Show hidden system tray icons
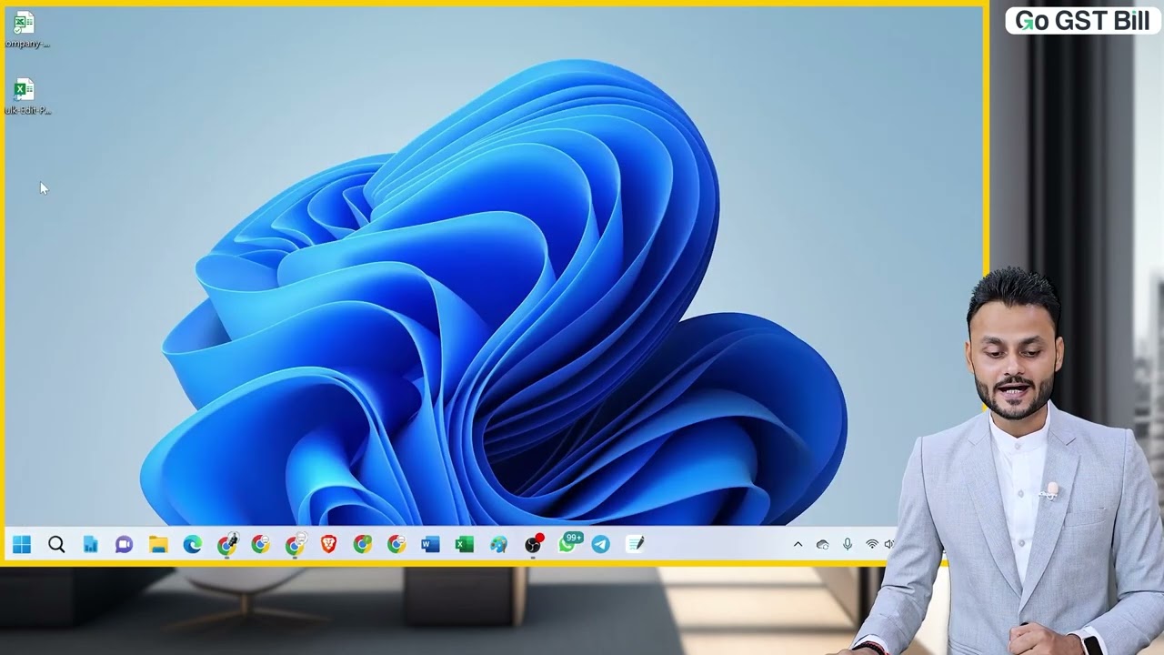The image size is (1164, 655). tap(798, 544)
